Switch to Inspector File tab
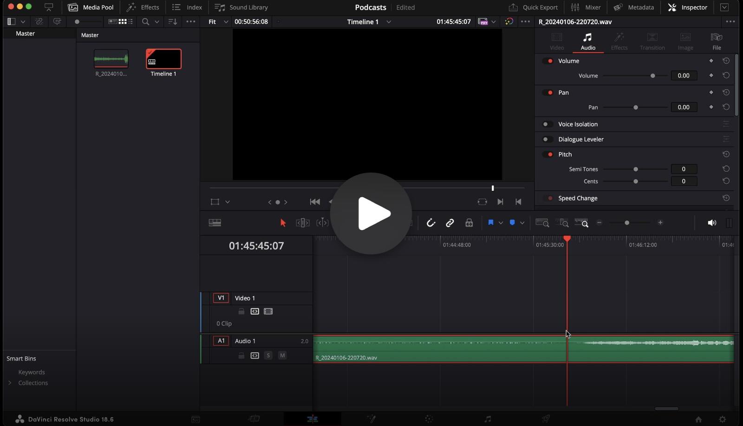 tap(717, 42)
